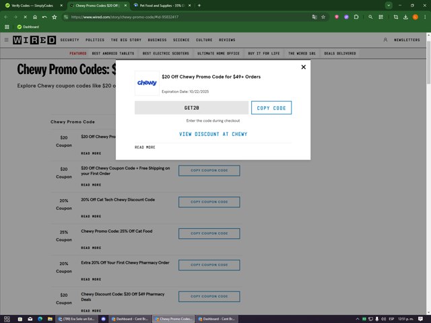Viewport: 431px width, 323px height.
Task: Expand Read More under 25% Off Cat Food
Action: coord(91,248)
